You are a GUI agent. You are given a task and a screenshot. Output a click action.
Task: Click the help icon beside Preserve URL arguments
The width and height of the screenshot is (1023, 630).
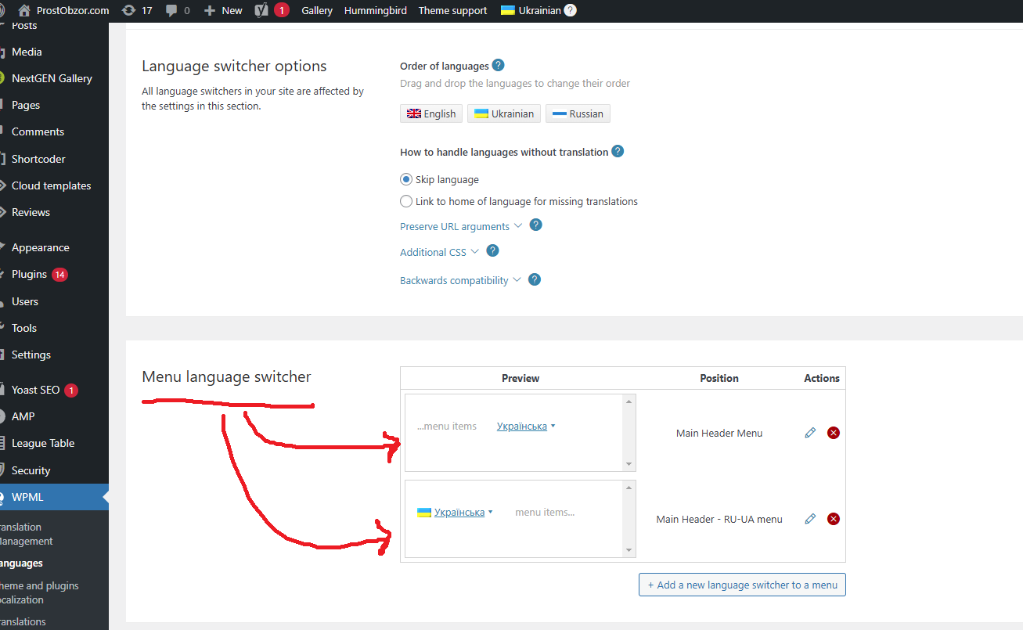535,225
